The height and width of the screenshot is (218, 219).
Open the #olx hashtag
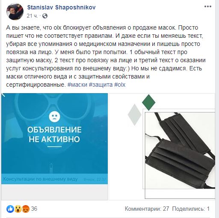coord(120,85)
